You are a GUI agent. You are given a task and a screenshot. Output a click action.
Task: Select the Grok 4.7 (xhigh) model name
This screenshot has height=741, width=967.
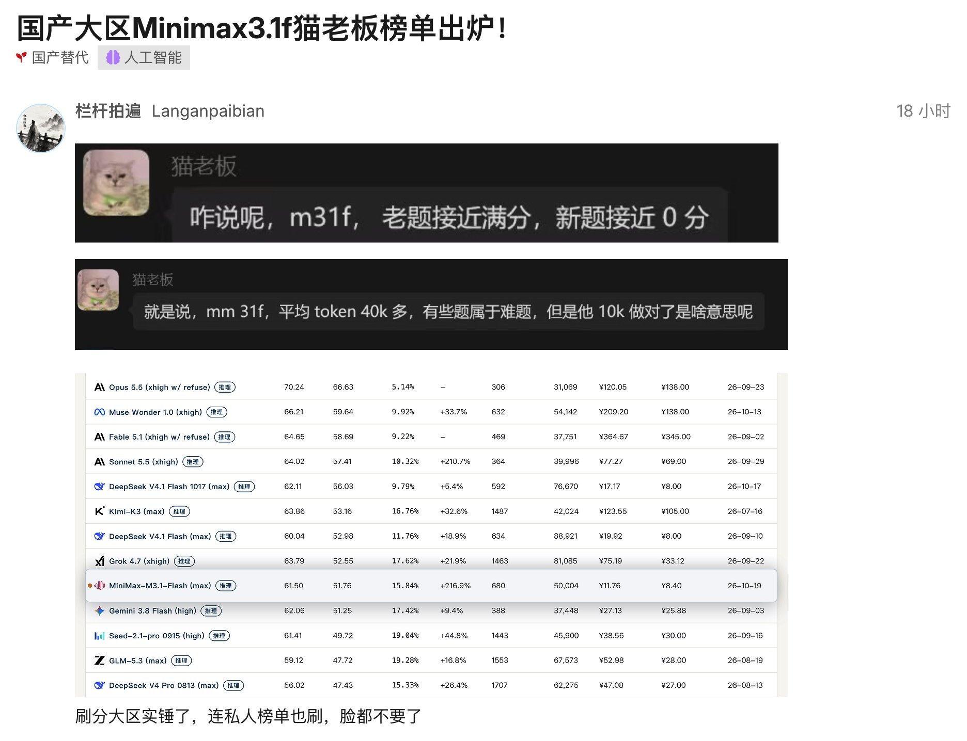[139, 561]
